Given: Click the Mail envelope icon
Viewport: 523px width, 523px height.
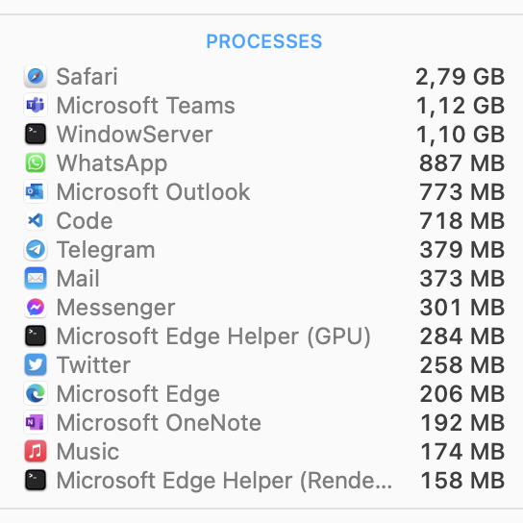Looking at the screenshot, I should 36,278.
